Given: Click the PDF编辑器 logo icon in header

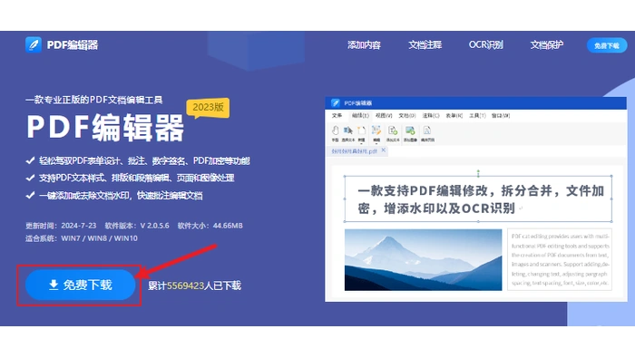Looking at the screenshot, I should pyautogui.click(x=34, y=44).
